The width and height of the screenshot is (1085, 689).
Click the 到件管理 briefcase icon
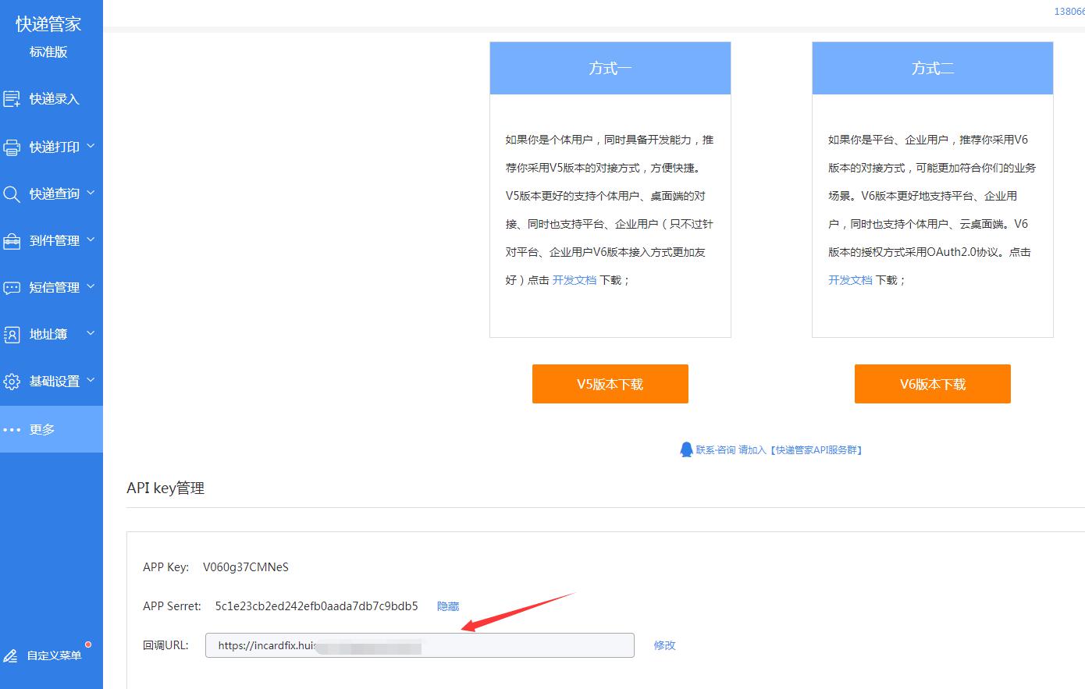click(x=12, y=241)
